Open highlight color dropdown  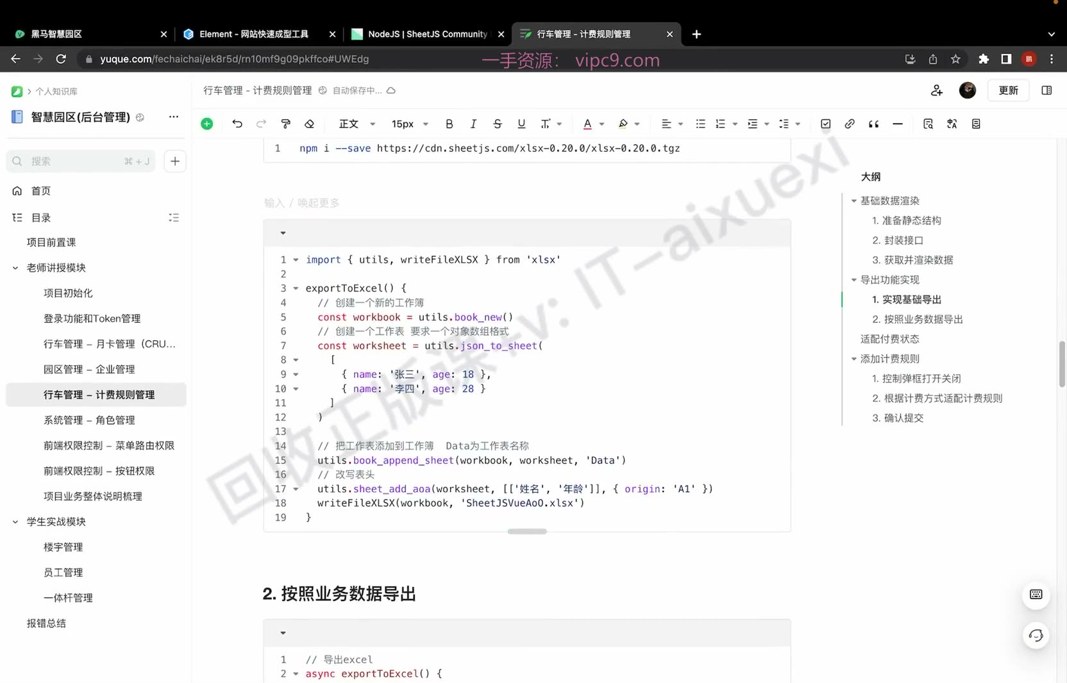(x=637, y=124)
